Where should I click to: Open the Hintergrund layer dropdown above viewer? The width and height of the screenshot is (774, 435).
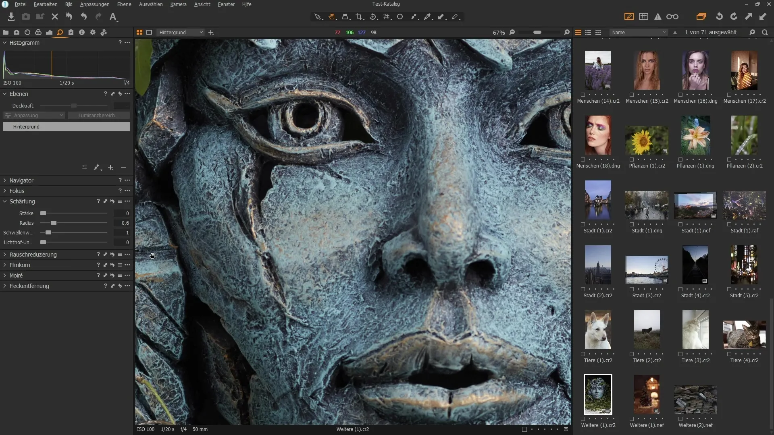(x=180, y=32)
